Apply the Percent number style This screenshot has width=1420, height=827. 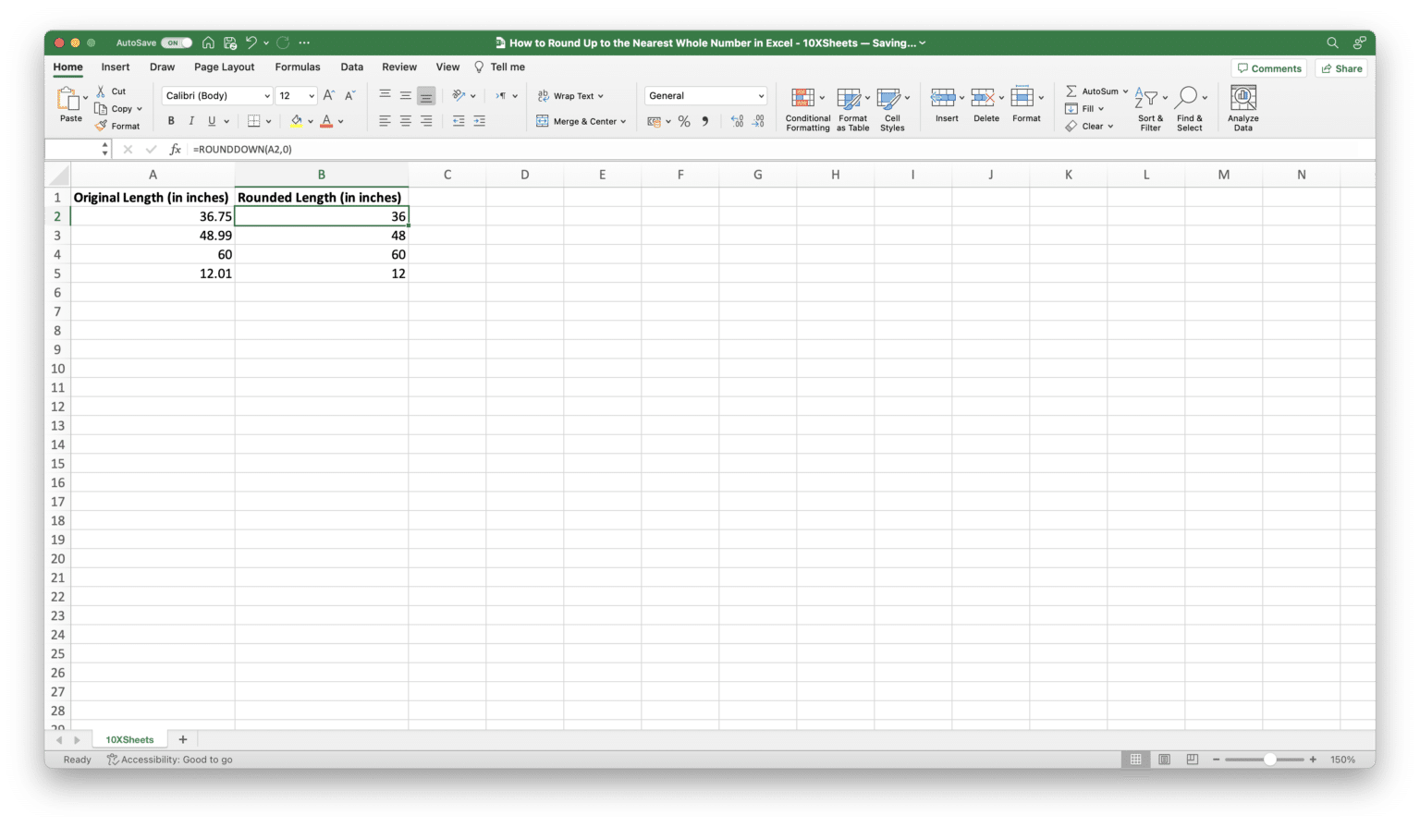tap(684, 121)
